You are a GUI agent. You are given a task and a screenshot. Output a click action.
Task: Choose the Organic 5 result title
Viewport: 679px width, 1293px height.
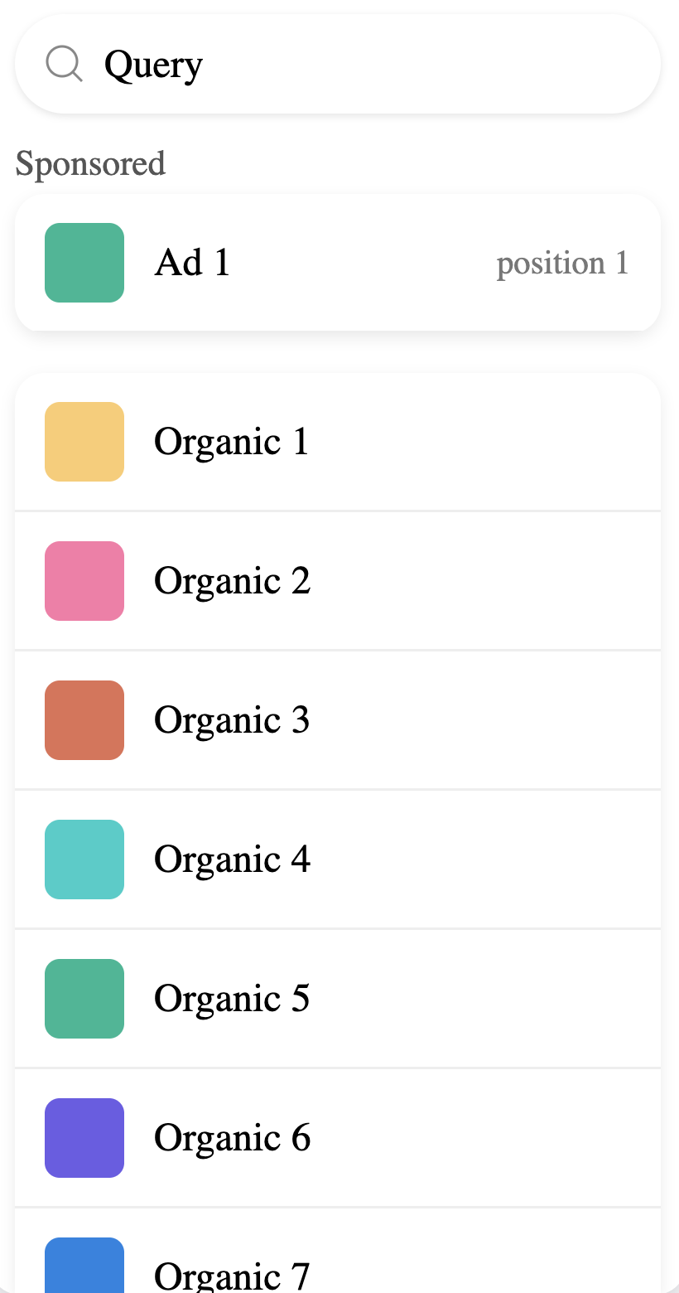point(232,999)
